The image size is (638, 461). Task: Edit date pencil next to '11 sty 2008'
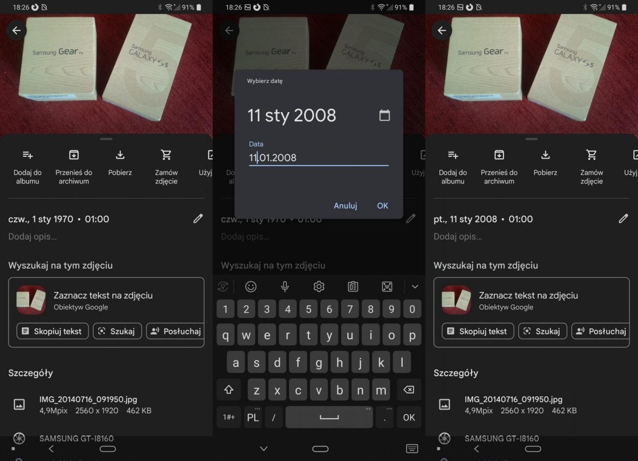tap(623, 219)
